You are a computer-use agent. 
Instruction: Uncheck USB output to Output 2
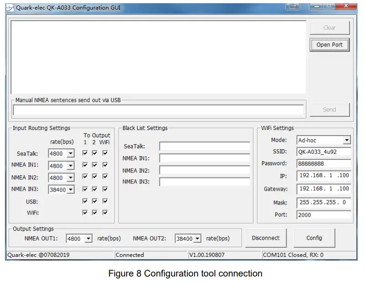point(95,201)
